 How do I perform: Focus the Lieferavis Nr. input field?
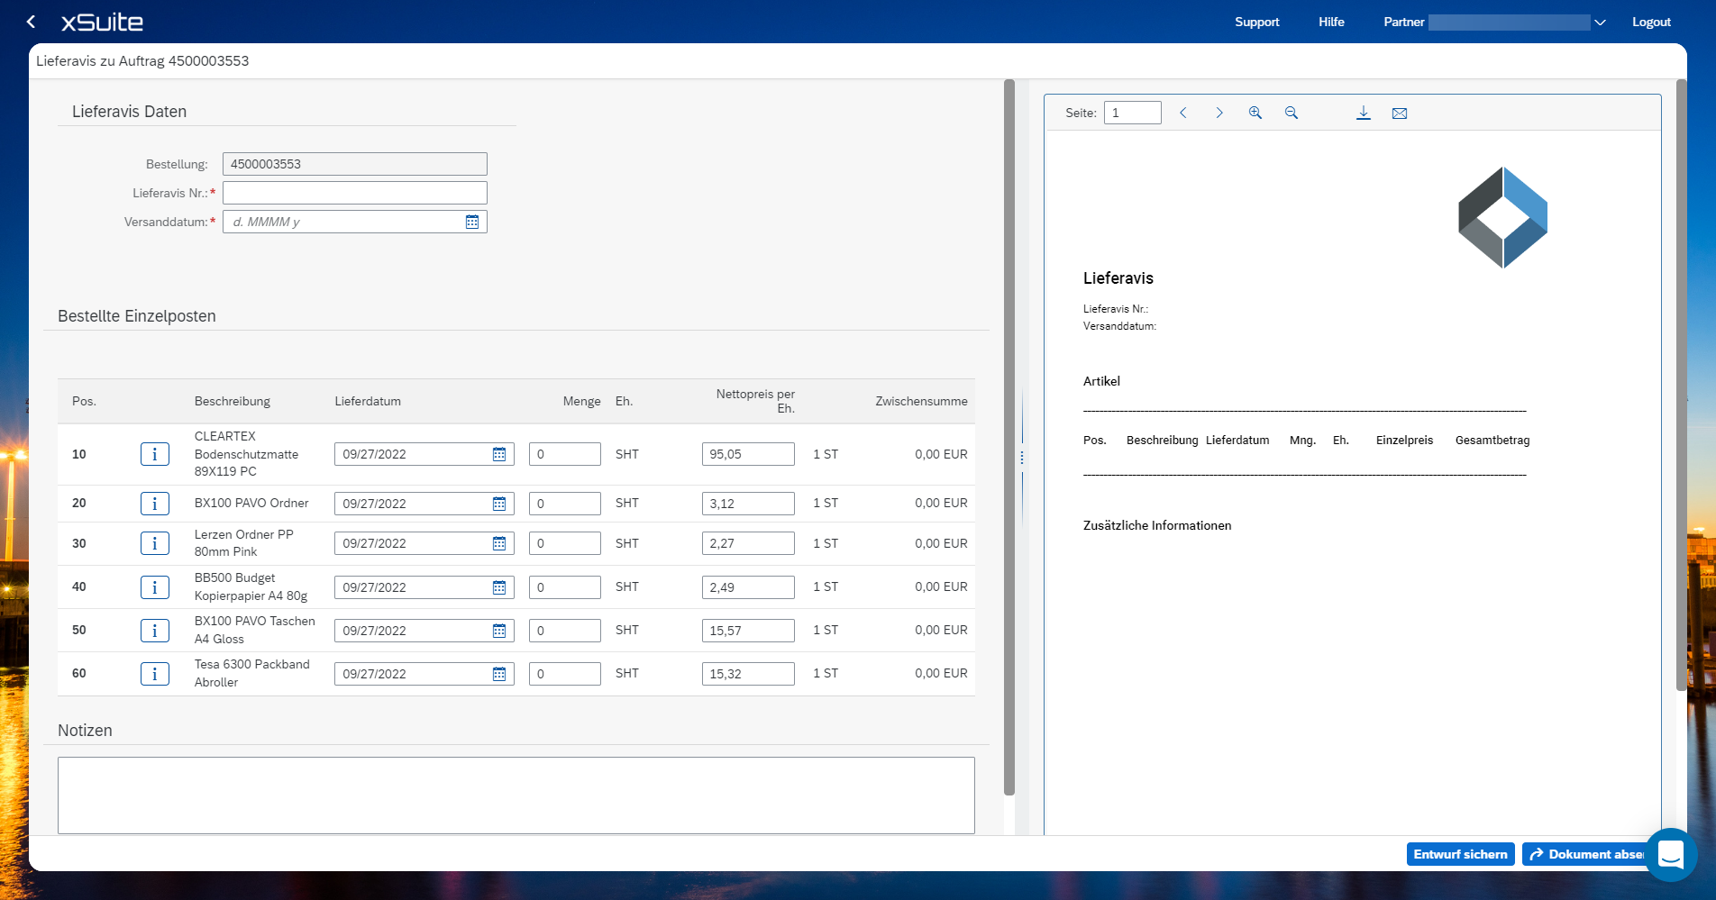pyautogui.click(x=354, y=193)
